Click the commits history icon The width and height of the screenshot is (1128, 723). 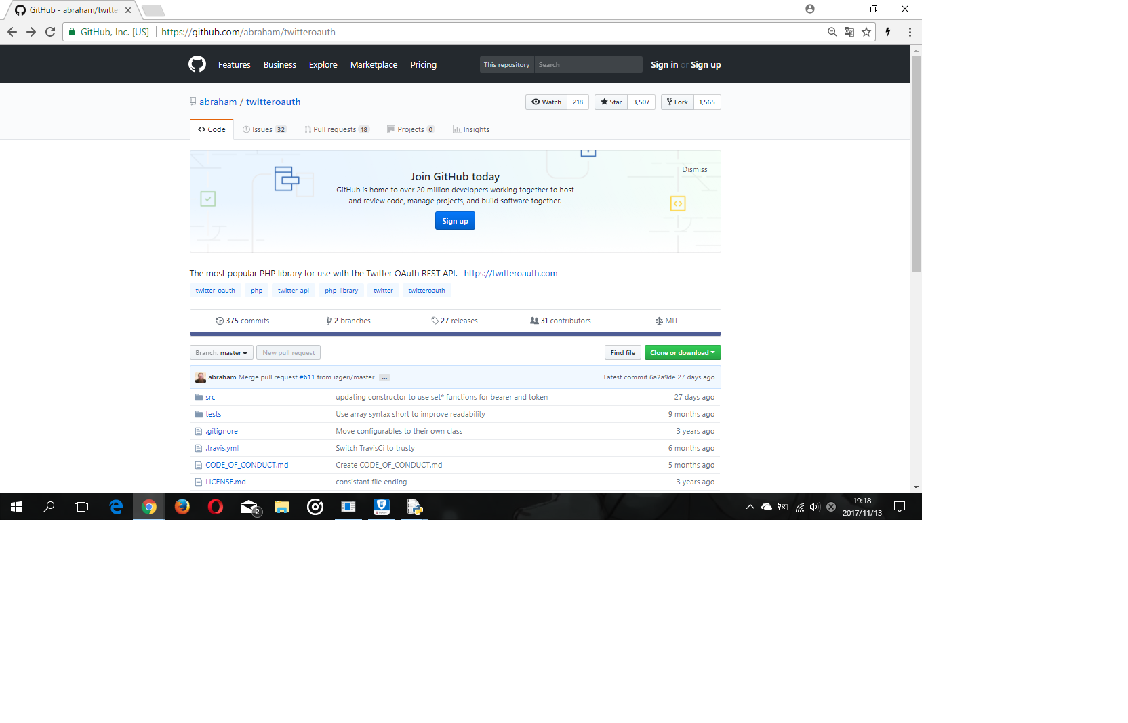(220, 321)
